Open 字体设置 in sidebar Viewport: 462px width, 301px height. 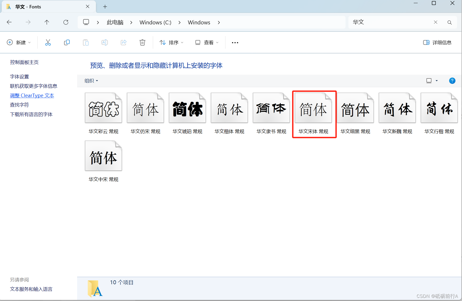coord(19,77)
